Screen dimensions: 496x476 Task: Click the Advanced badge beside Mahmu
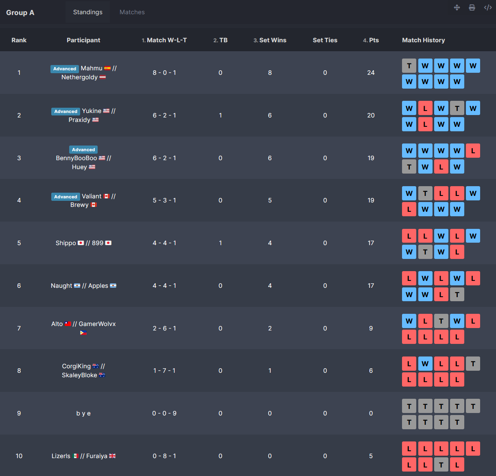[65, 69]
